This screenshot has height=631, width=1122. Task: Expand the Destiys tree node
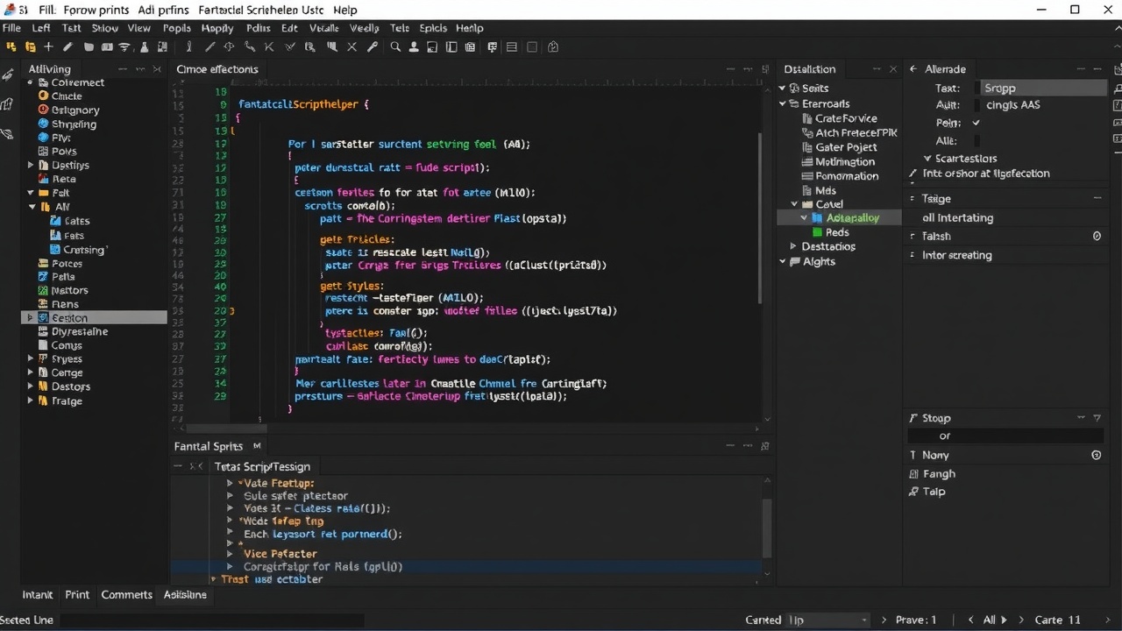click(x=31, y=165)
